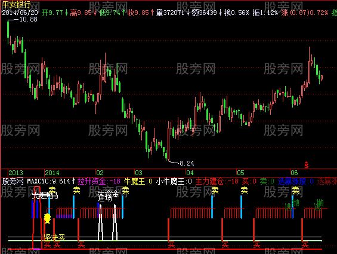
Task: Click the yellow 坚决买 signal label
Action: coord(54,237)
